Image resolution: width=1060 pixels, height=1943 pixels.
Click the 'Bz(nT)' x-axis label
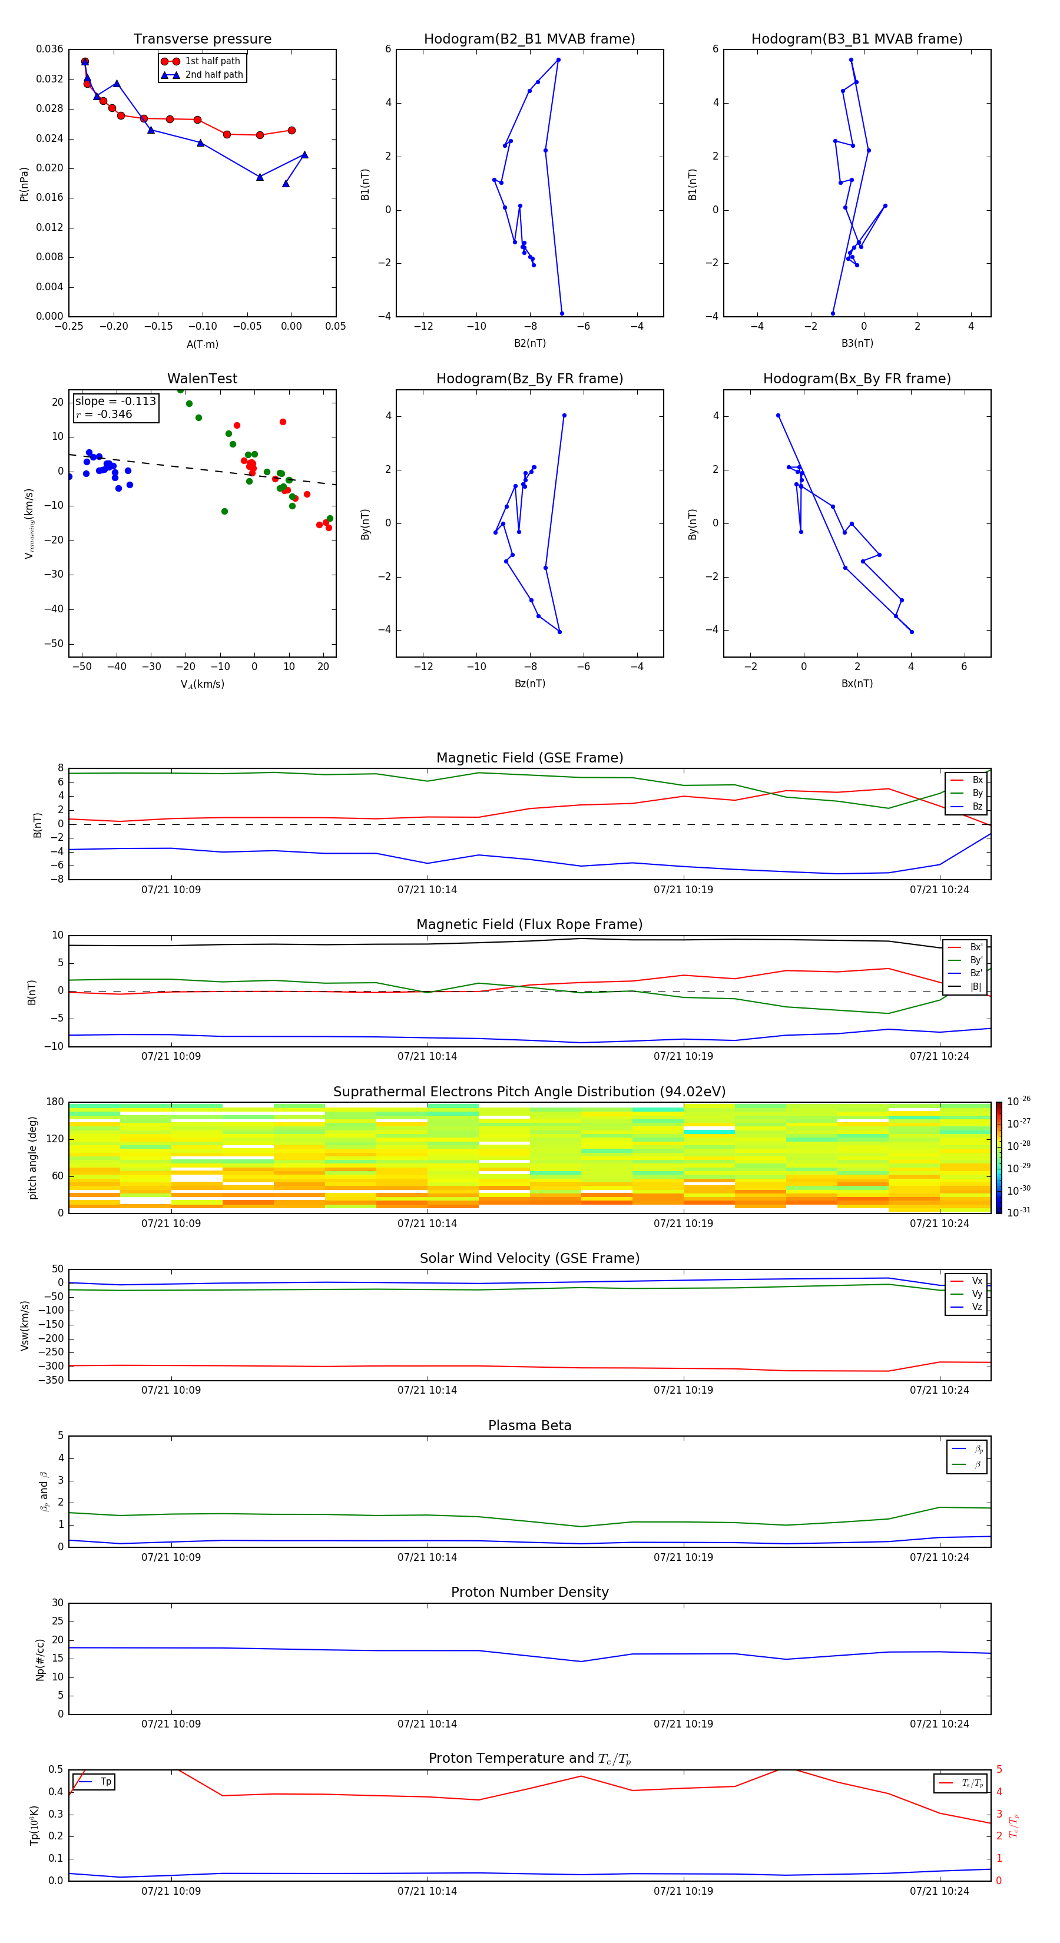coord(529,684)
